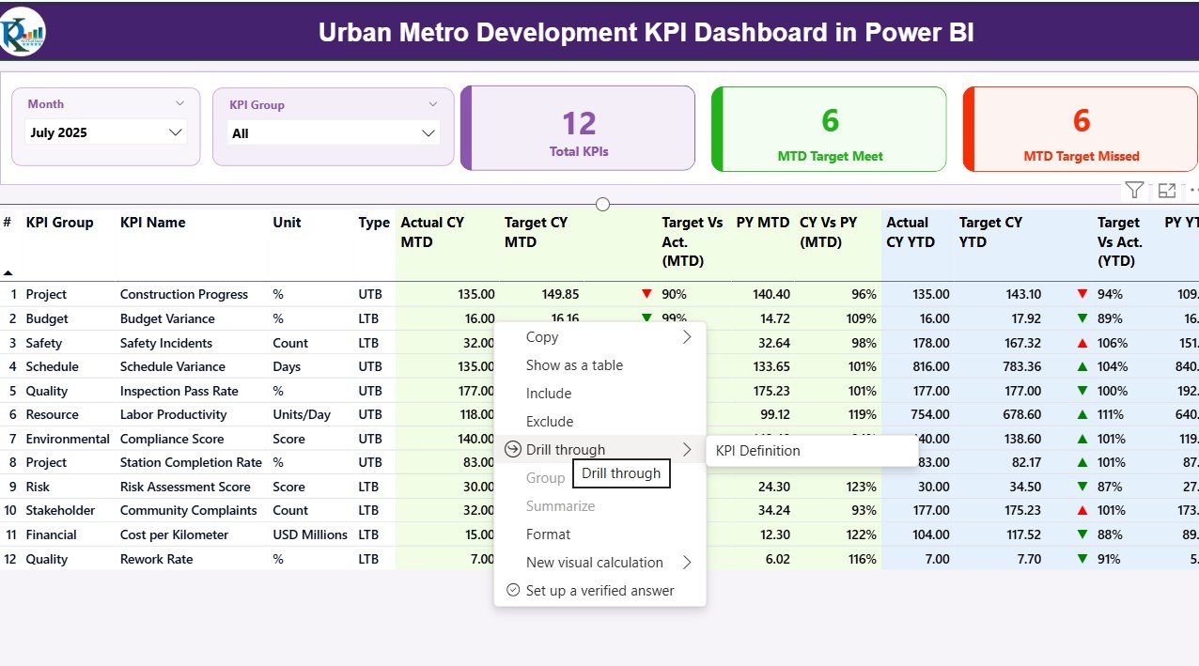This screenshot has width=1199, height=666.
Task: Click the dashboard logo in header
Action: 23,32
